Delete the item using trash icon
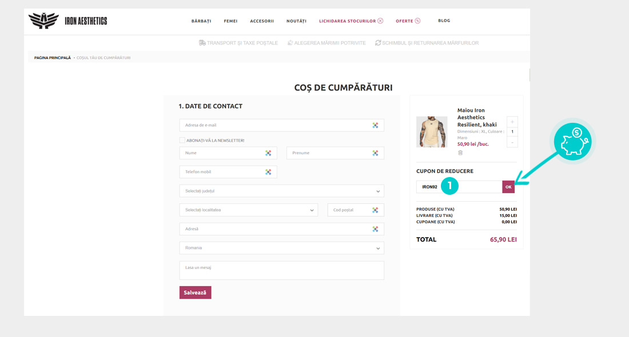 pos(460,153)
